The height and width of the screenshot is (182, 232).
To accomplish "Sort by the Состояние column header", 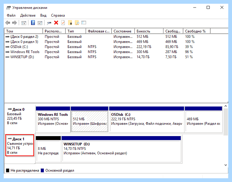I will (123, 31).
